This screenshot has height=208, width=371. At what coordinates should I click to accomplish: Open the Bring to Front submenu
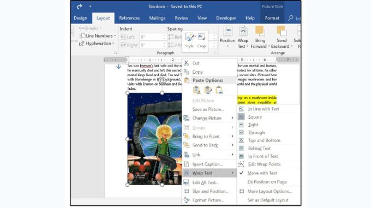coord(210,137)
